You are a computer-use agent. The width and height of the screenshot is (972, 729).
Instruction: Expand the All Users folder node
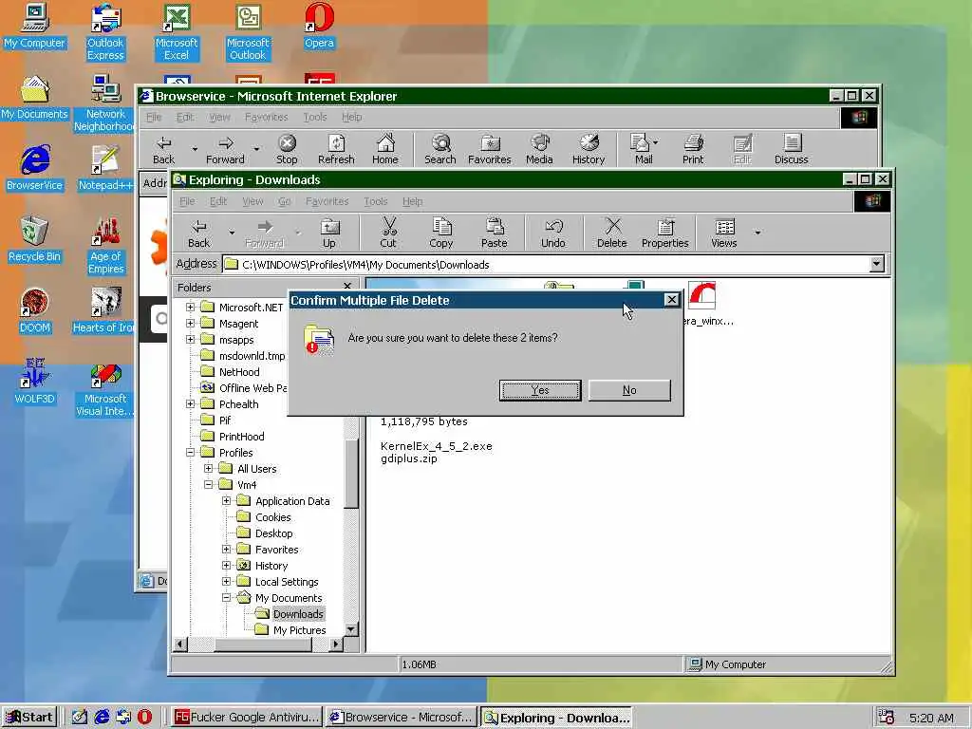(x=208, y=468)
